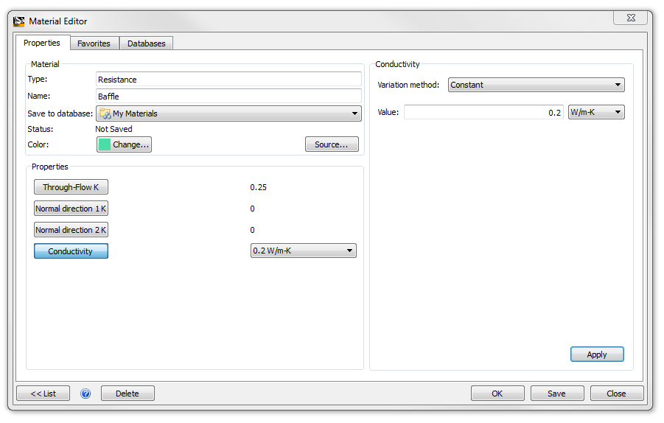Open the W/m-K units dropdown
Image resolution: width=664 pixels, height=423 pixels.
point(596,112)
